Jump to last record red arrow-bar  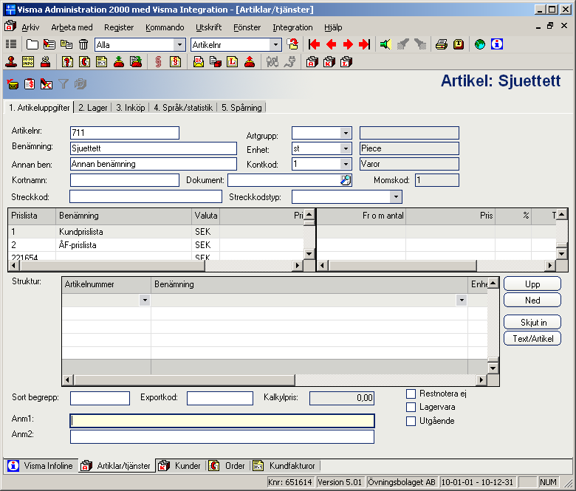pos(364,44)
